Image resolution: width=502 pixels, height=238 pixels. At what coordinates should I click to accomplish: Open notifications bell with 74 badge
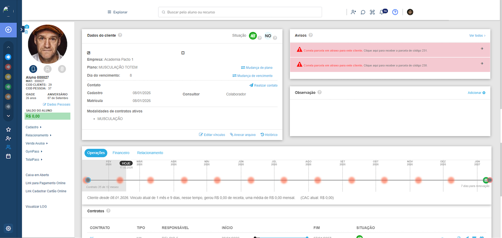(x=382, y=12)
